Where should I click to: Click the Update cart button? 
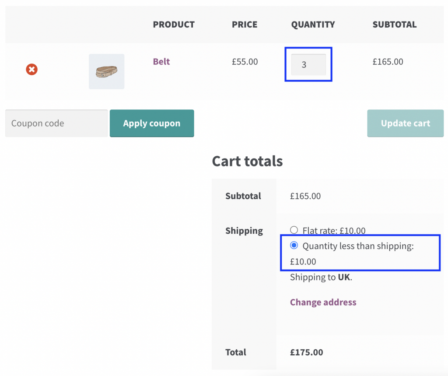[405, 123]
